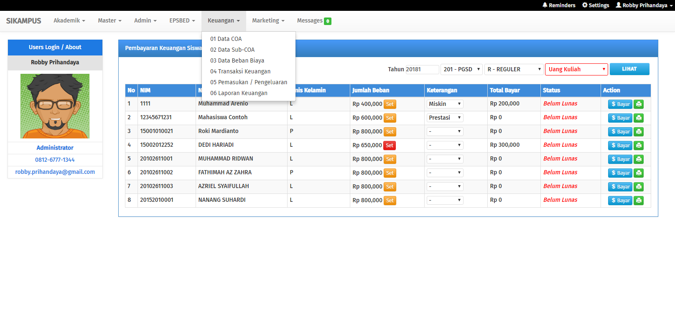
Task: Choose 06 Laporan Keuangan from menu
Action: point(239,93)
